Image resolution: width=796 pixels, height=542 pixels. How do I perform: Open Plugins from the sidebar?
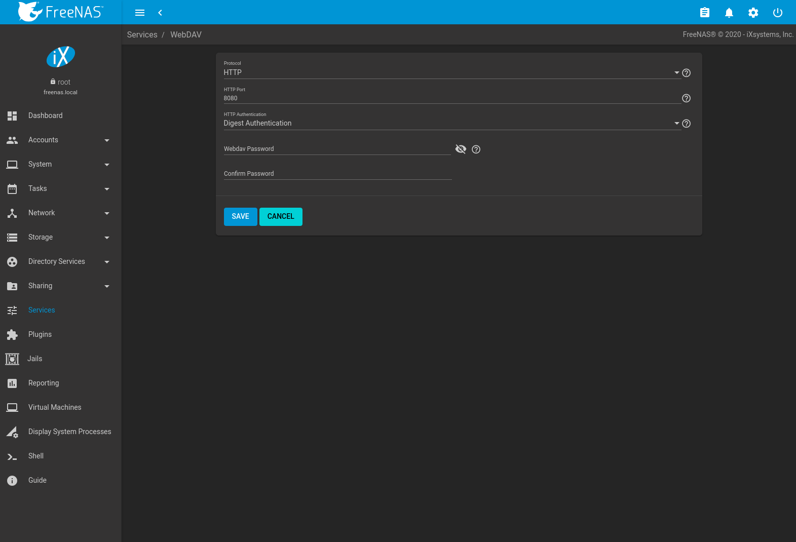(40, 334)
